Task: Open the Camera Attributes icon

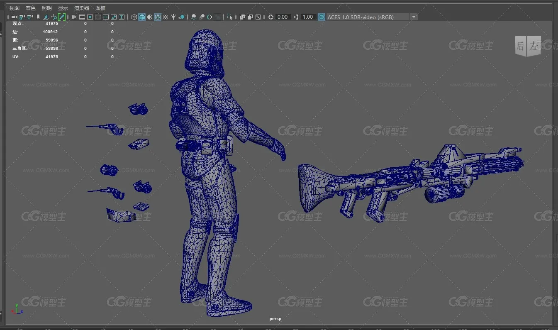Action: (30, 17)
